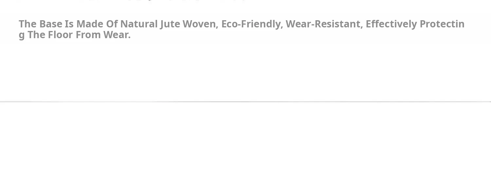This screenshot has height=180, width=491.
Task: Click the word "Is" after "Base"
Action: click(69, 24)
